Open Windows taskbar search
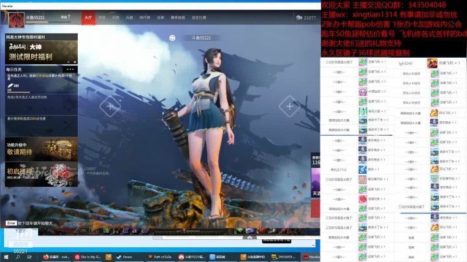467x262 pixels. (x=18, y=257)
